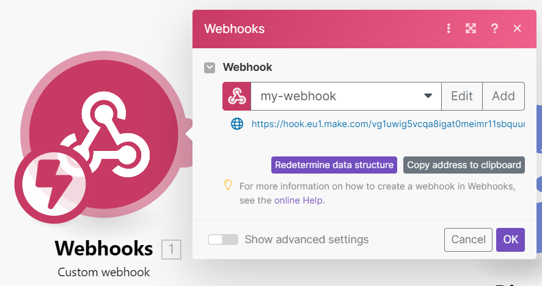Confirm the dialog with OK
Screen dimensions: 542x286
(x=510, y=240)
